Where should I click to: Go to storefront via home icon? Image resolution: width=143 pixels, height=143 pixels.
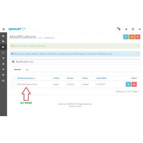[x=126, y=29]
